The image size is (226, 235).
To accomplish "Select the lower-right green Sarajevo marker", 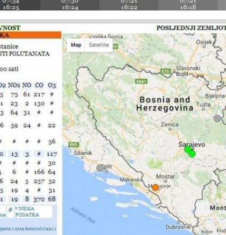I will pyautogui.click(x=192, y=154).
